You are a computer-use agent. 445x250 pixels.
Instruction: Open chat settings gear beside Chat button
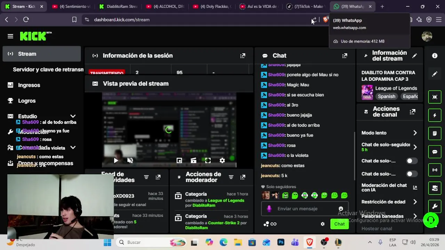point(323,224)
